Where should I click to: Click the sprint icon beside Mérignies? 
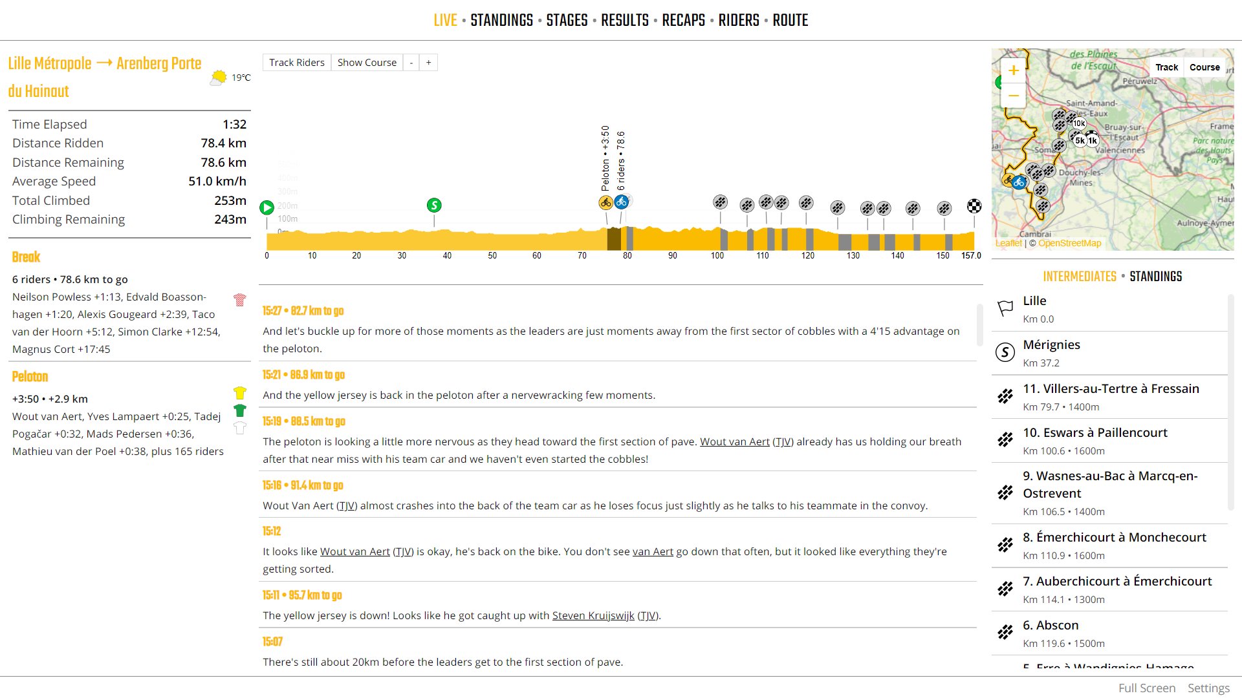(x=1005, y=352)
